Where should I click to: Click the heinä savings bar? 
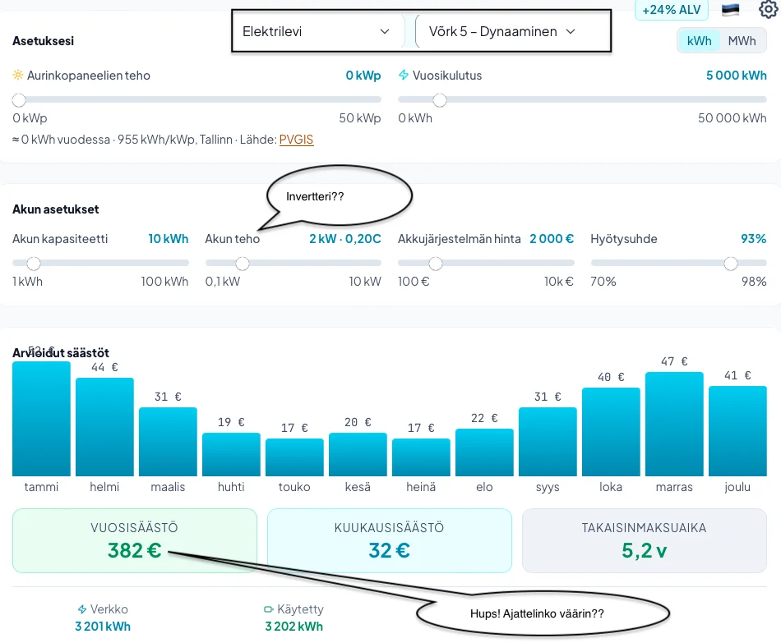tap(421, 457)
